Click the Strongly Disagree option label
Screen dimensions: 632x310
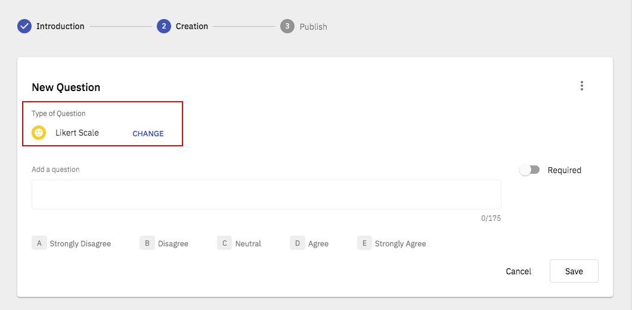[x=80, y=244]
